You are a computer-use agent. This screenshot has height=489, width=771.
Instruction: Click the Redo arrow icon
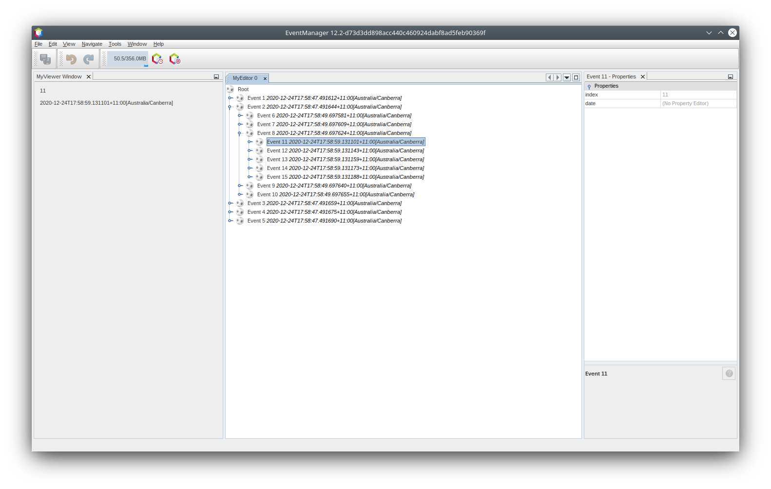pos(88,59)
